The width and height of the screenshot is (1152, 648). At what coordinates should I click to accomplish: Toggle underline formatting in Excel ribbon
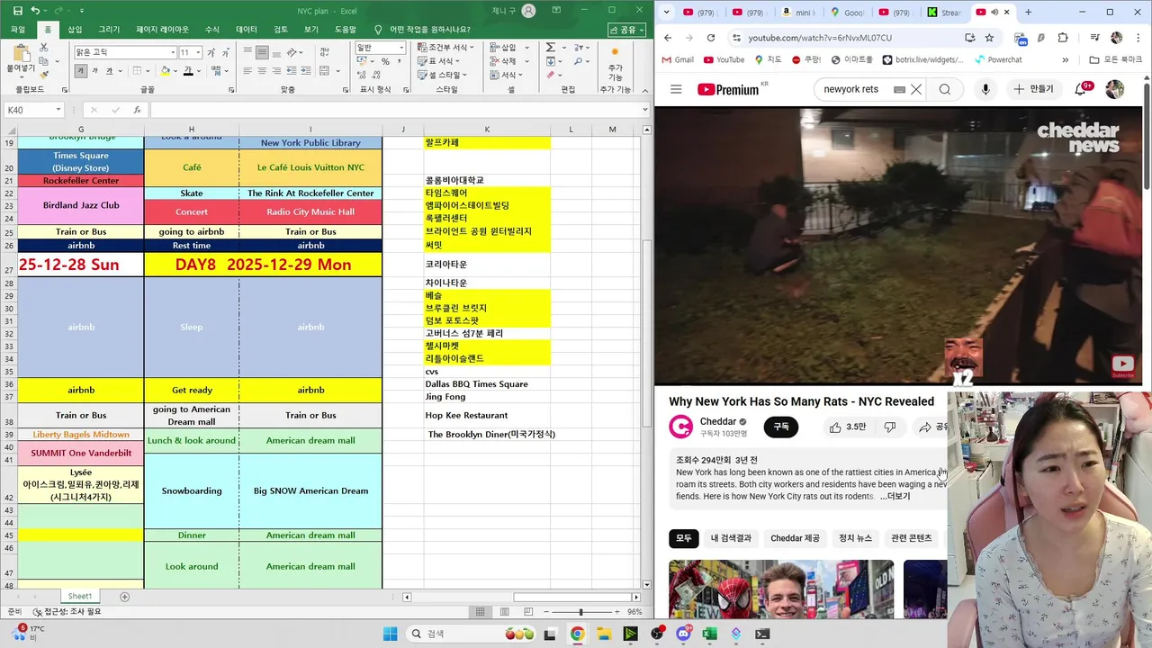(x=110, y=71)
